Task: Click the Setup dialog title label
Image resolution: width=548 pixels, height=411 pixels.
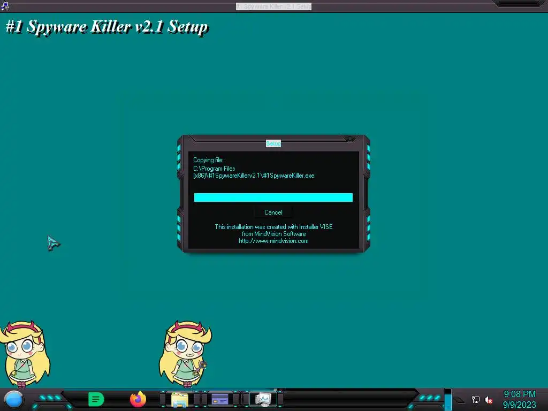Action: tap(273, 143)
